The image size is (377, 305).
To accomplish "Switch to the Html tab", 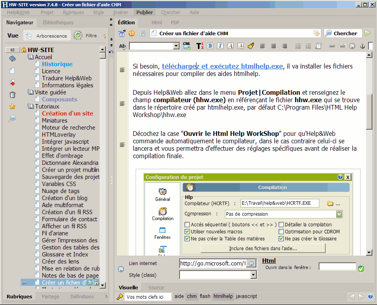I will [156, 23].
